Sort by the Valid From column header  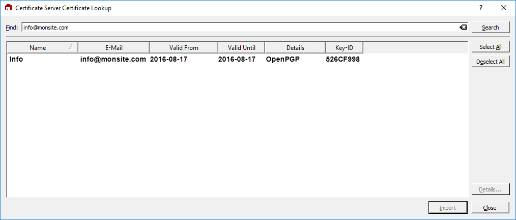click(x=184, y=48)
